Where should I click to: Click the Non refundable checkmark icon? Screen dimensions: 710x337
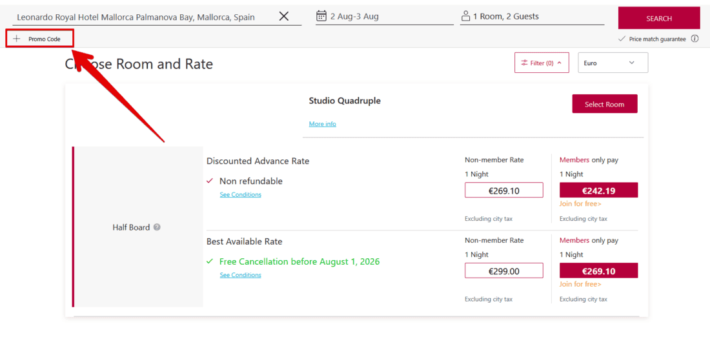209,181
